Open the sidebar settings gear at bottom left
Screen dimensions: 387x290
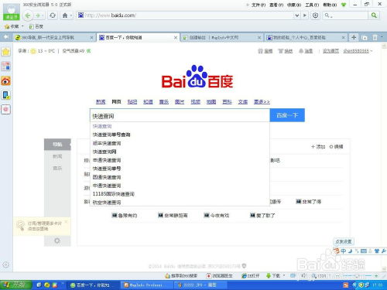(x=5, y=264)
